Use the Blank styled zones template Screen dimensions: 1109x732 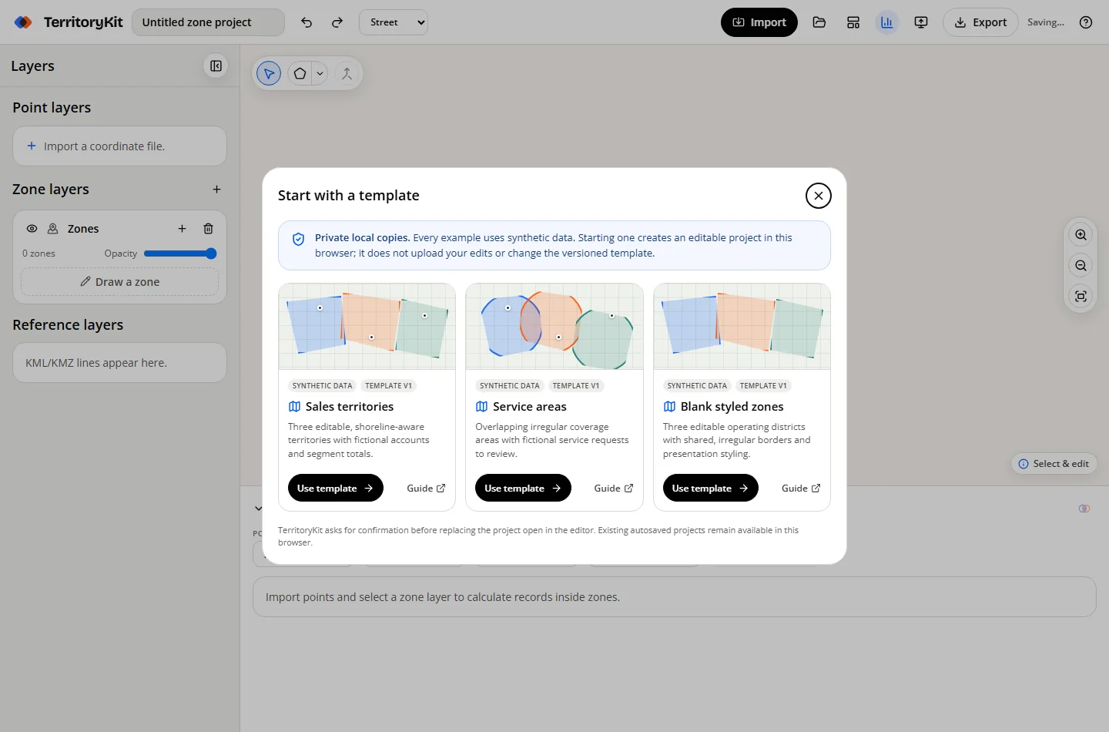(x=711, y=489)
